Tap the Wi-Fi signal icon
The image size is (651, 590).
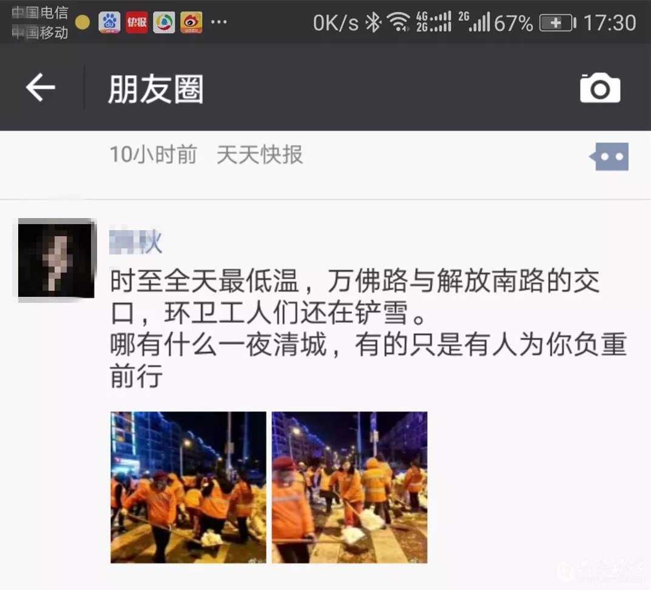click(x=399, y=22)
